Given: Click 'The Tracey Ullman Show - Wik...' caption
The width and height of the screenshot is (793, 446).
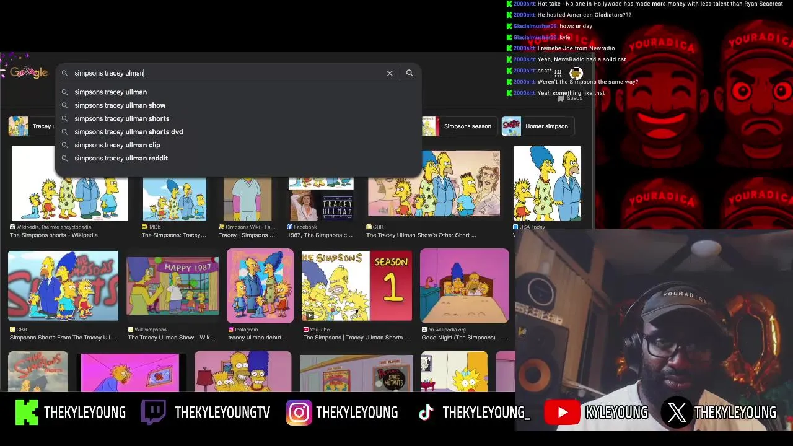Looking at the screenshot, I should click(172, 338).
